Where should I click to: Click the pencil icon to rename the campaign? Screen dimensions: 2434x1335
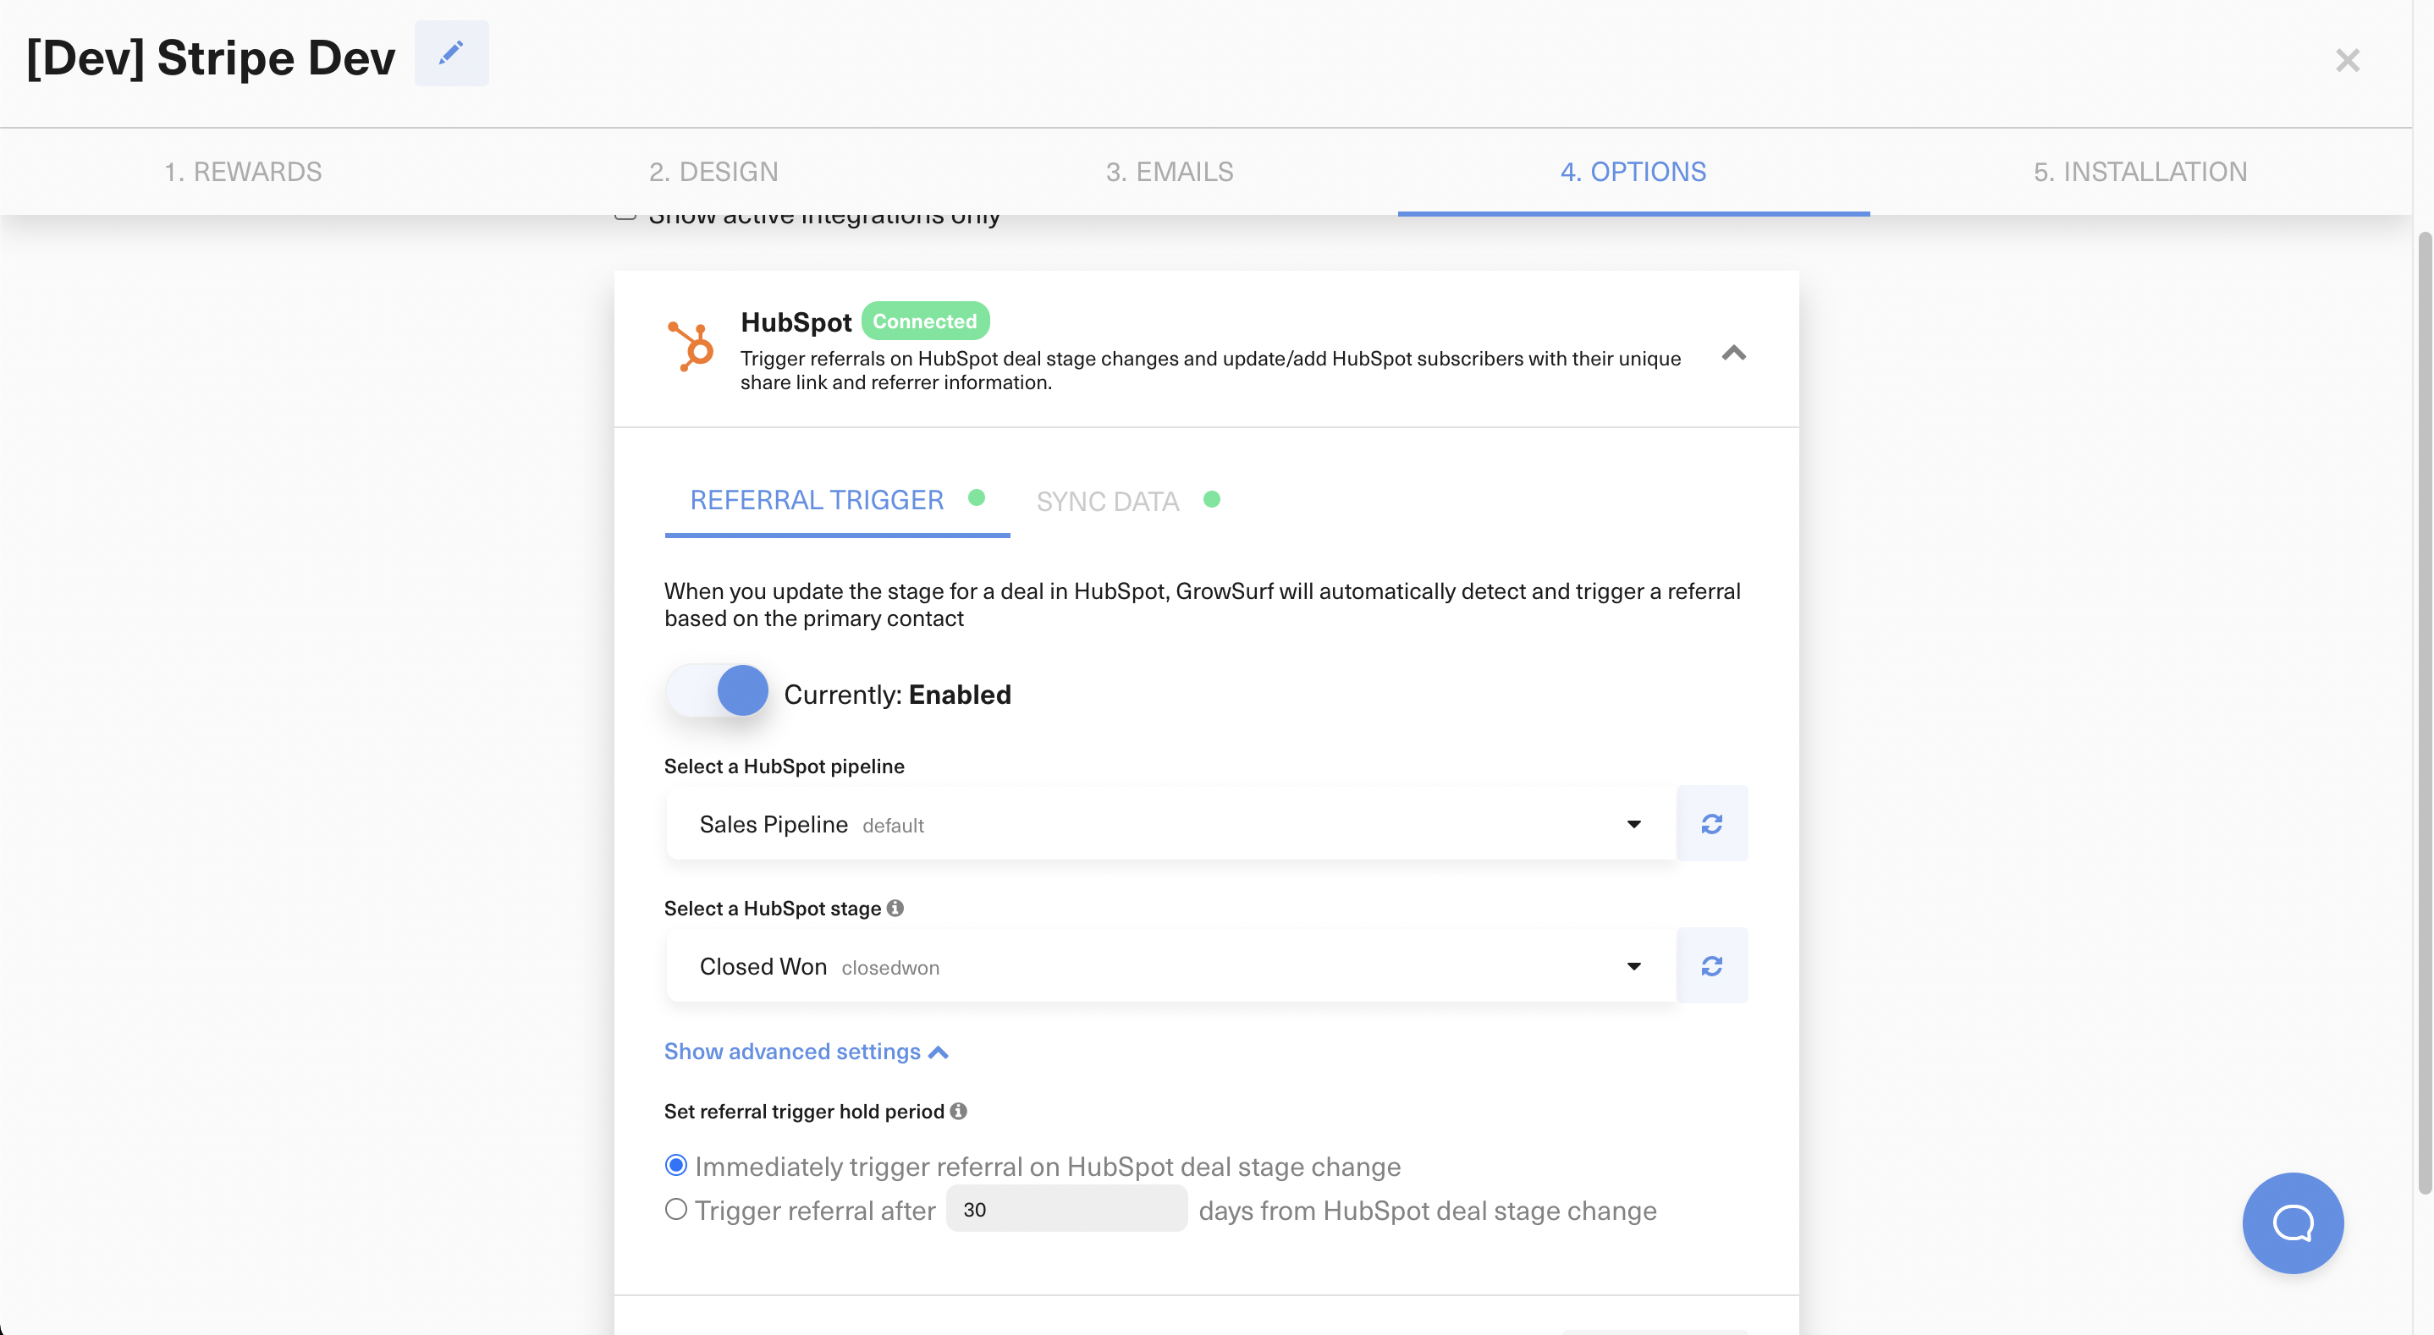(451, 54)
